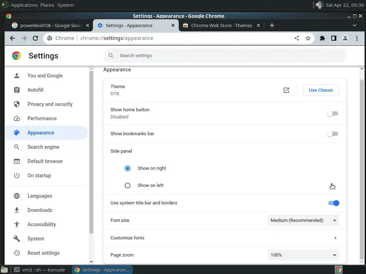Image resolution: width=366 pixels, height=274 pixels.
Task: Open the profile avatar menu
Action: coord(345,38)
